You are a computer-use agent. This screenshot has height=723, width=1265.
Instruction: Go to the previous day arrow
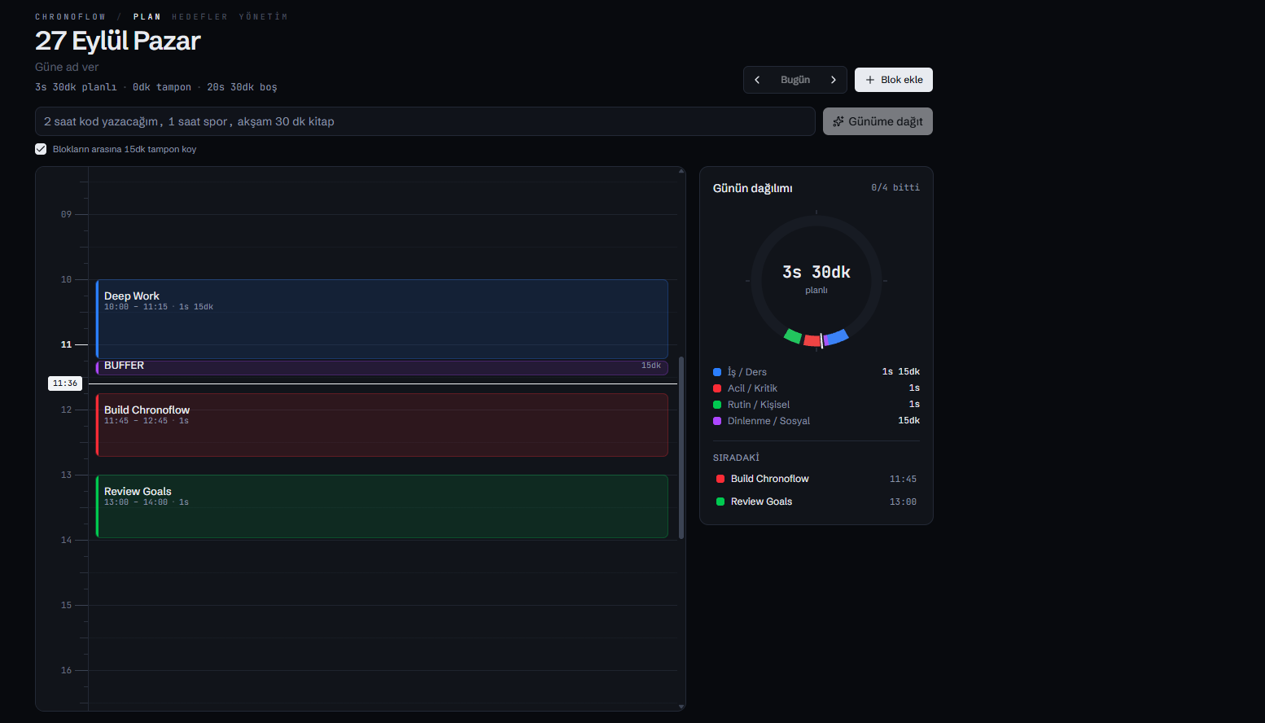757,80
